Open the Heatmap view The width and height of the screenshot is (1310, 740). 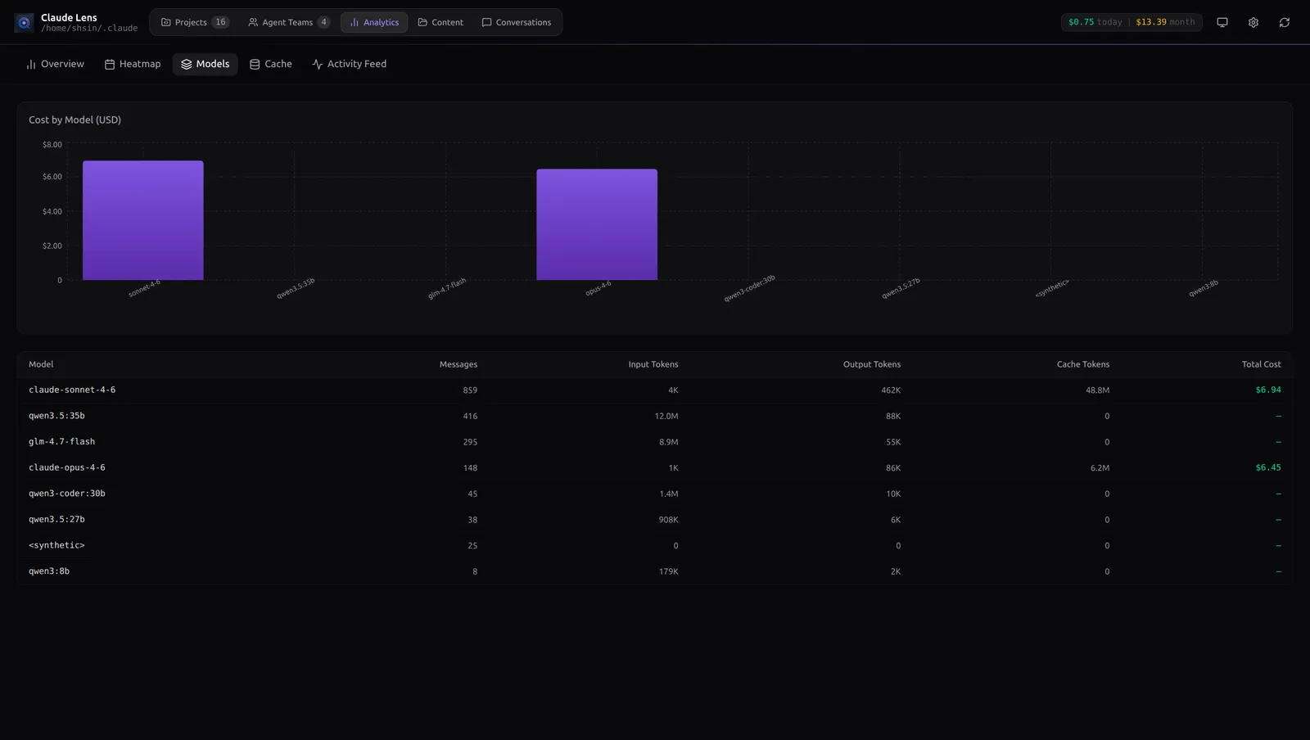coord(133,64)
